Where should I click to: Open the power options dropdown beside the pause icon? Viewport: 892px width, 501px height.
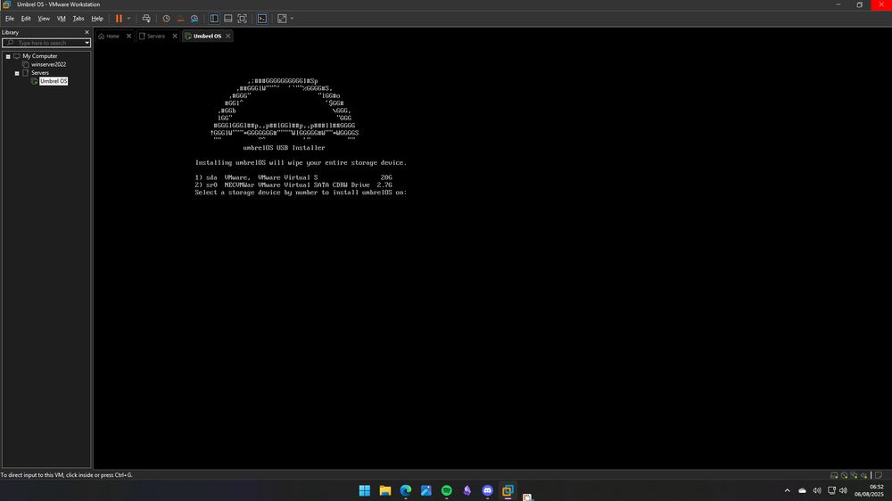(128, 18)
